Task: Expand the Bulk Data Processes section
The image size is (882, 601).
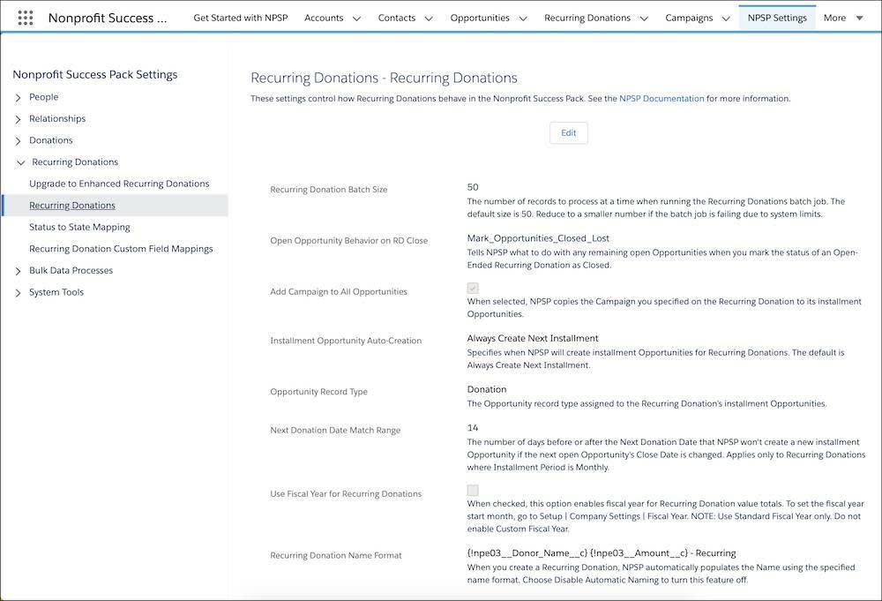Action: pos(18,271)
